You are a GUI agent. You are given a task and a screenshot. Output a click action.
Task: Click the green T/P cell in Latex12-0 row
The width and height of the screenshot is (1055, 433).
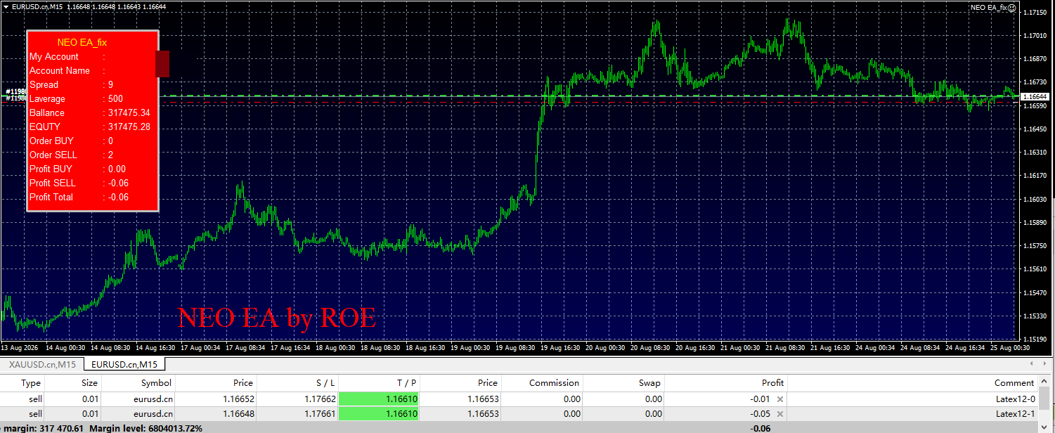(379, 399)
